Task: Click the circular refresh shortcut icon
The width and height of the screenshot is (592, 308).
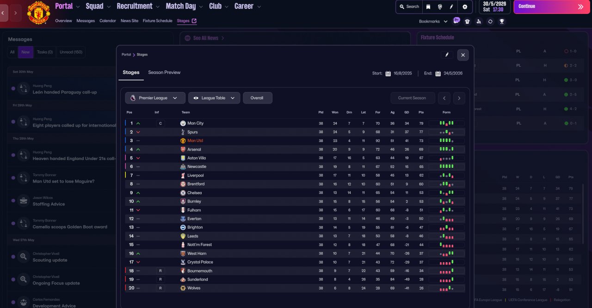Action: (490, 21)
